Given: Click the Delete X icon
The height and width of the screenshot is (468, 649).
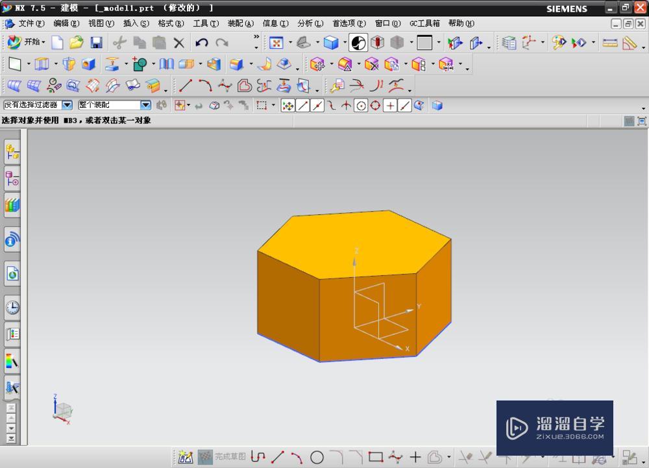Looking at the screenshot, I should tap(179, 43).
